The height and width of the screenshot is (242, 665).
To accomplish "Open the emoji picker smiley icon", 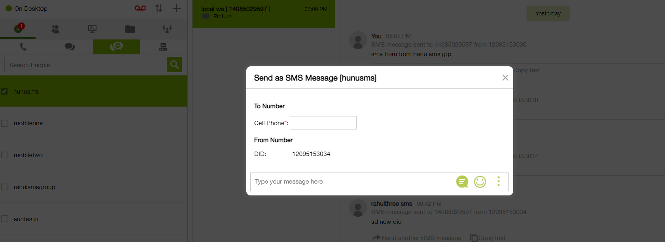I will [x=480, y=182].
